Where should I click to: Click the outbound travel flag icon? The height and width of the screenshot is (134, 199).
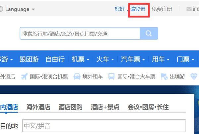pyautogui.click(x=164, y=76)
